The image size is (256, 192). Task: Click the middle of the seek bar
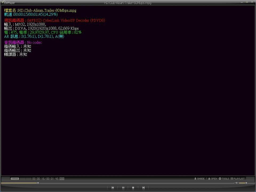pos(117,183)
